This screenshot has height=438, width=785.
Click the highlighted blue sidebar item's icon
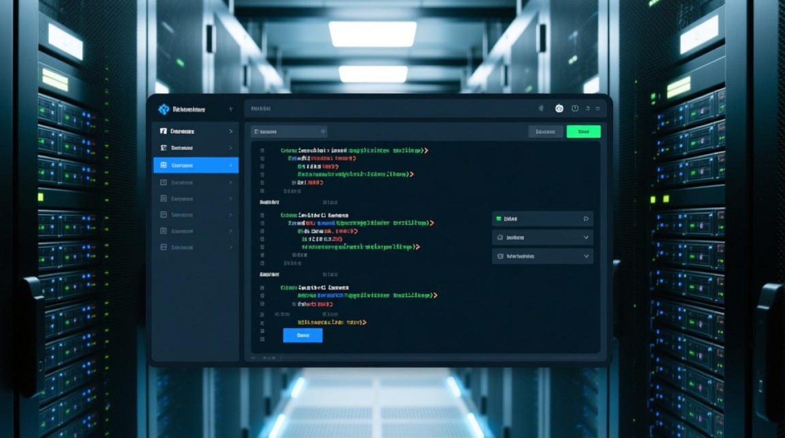point(164,165)
